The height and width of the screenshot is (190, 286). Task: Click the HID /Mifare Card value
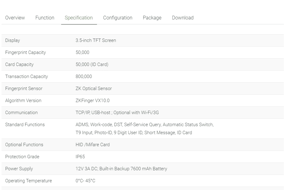[93, 145]
